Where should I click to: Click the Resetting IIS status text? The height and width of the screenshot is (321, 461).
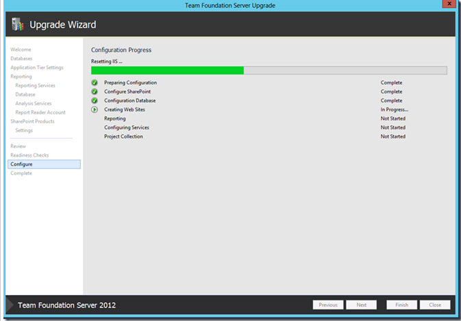[107, 62]
